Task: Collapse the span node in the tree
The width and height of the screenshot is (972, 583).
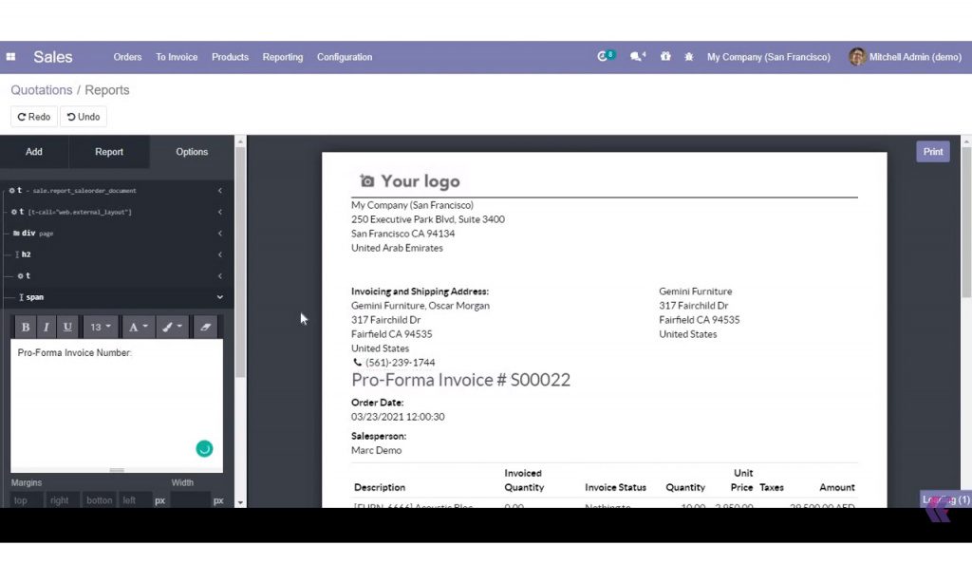Action: click(x=219, y=297)
